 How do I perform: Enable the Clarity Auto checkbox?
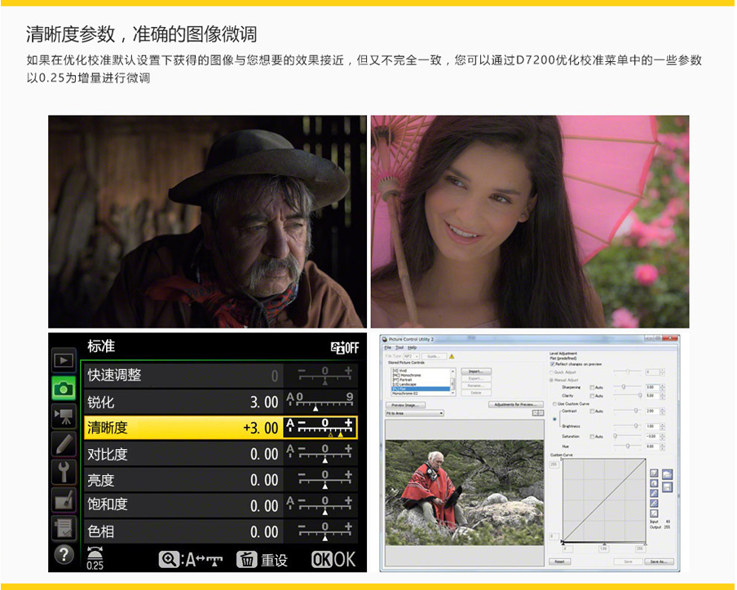tap(592, 396)
